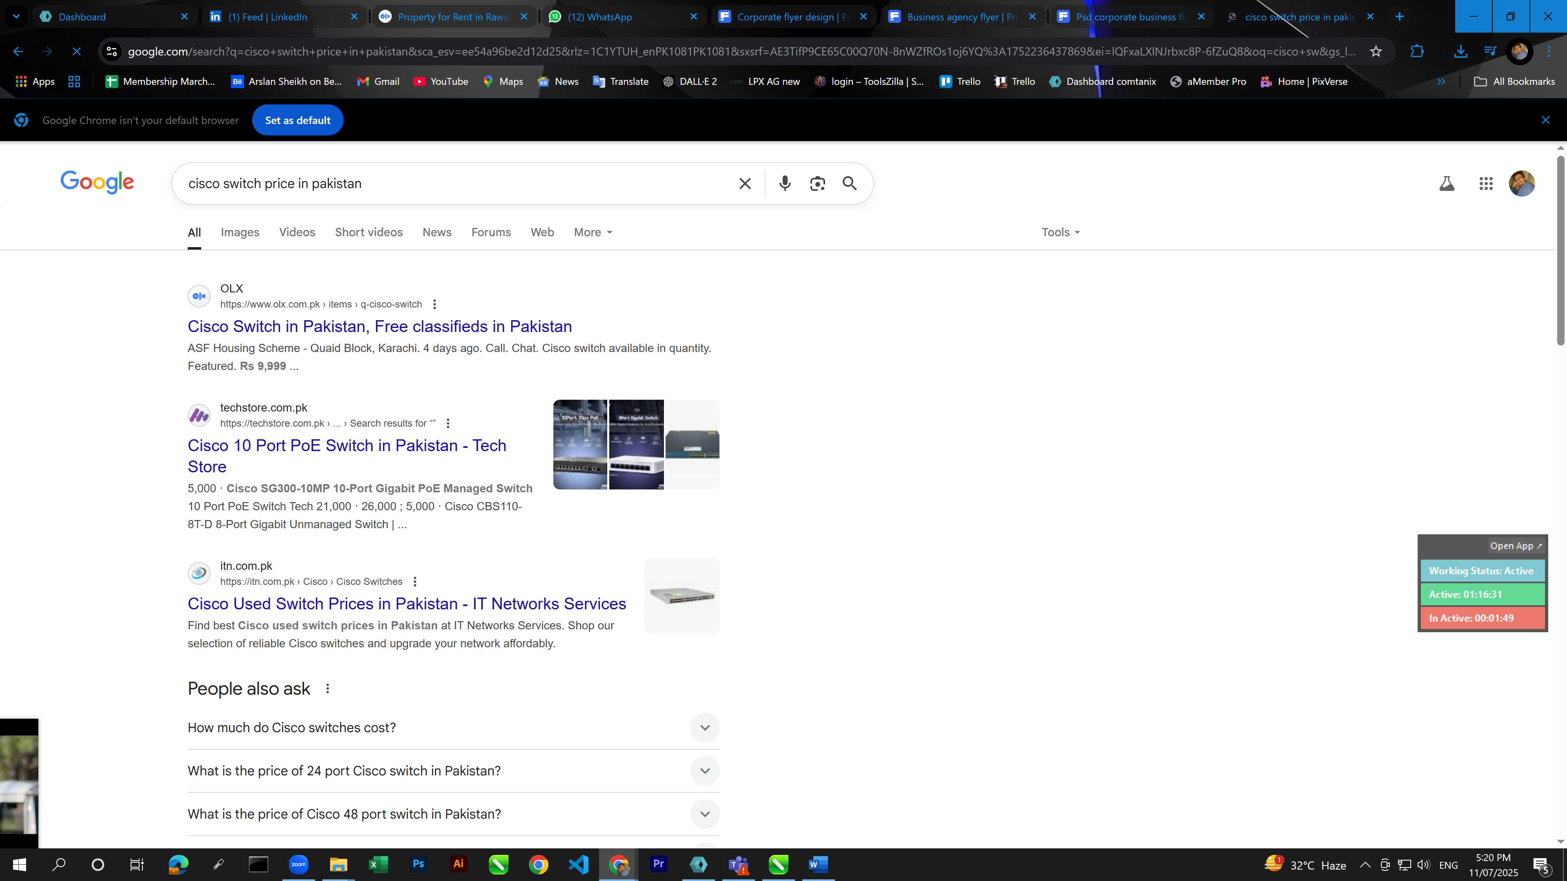This screenshot has height=881, width=1567.
Task: Open the Web results tab
Action: [x=542, y=232]
